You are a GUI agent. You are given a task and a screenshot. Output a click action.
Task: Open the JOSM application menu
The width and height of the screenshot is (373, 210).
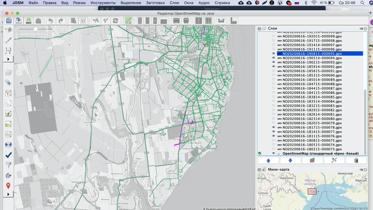click(18, 3)
